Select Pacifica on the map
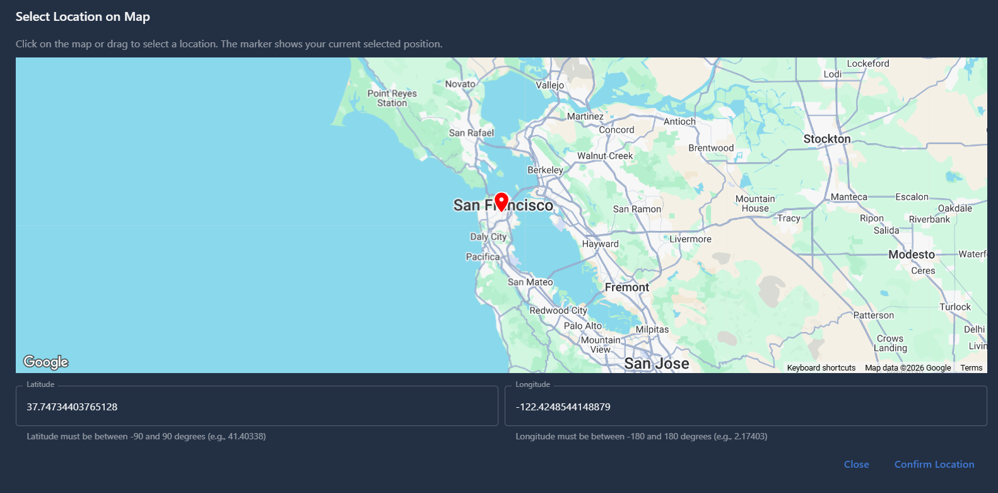This screenshot has height=493, width=998. [x=483, y=257]
